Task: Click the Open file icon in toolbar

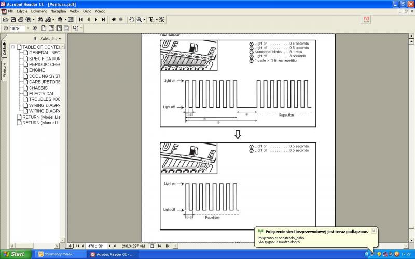Action: [x=6, y=19]
